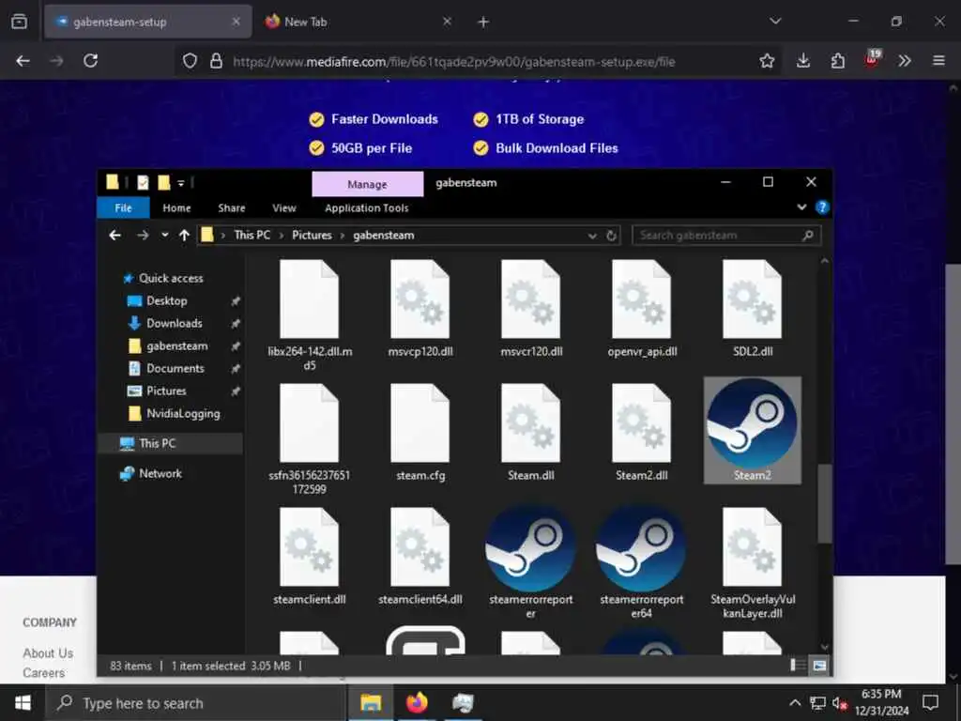
Task: Switch to the New Tab browser tab
Action: [x=358, y=22]
